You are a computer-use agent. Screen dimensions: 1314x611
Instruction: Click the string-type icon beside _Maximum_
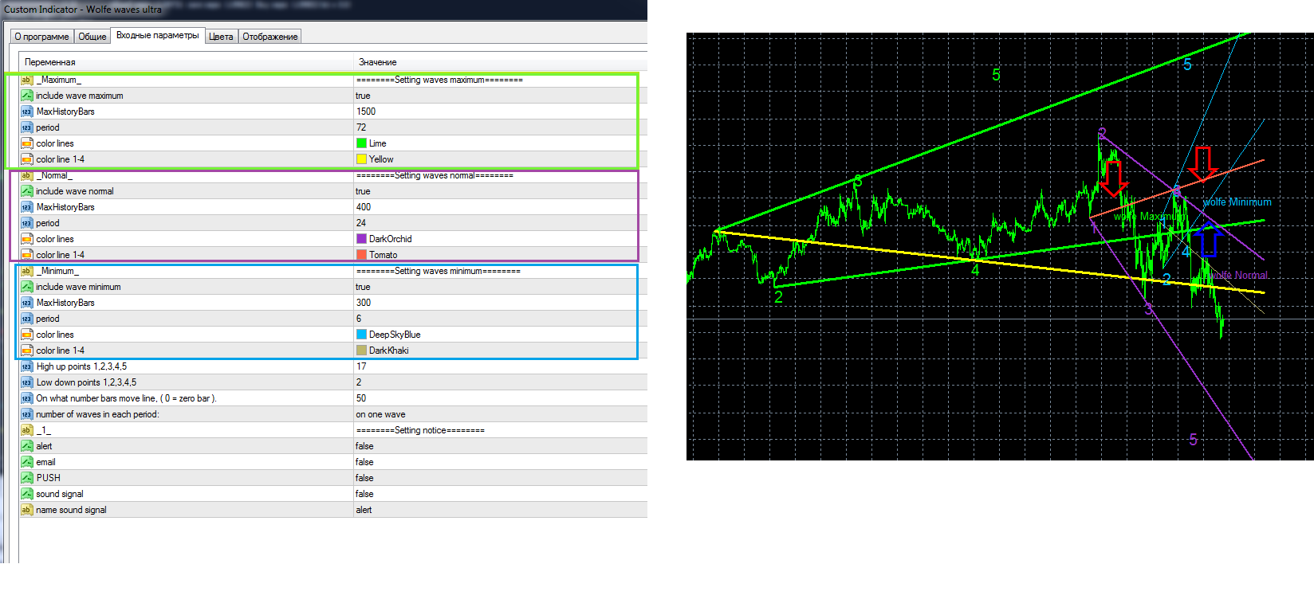coord(26,80)
